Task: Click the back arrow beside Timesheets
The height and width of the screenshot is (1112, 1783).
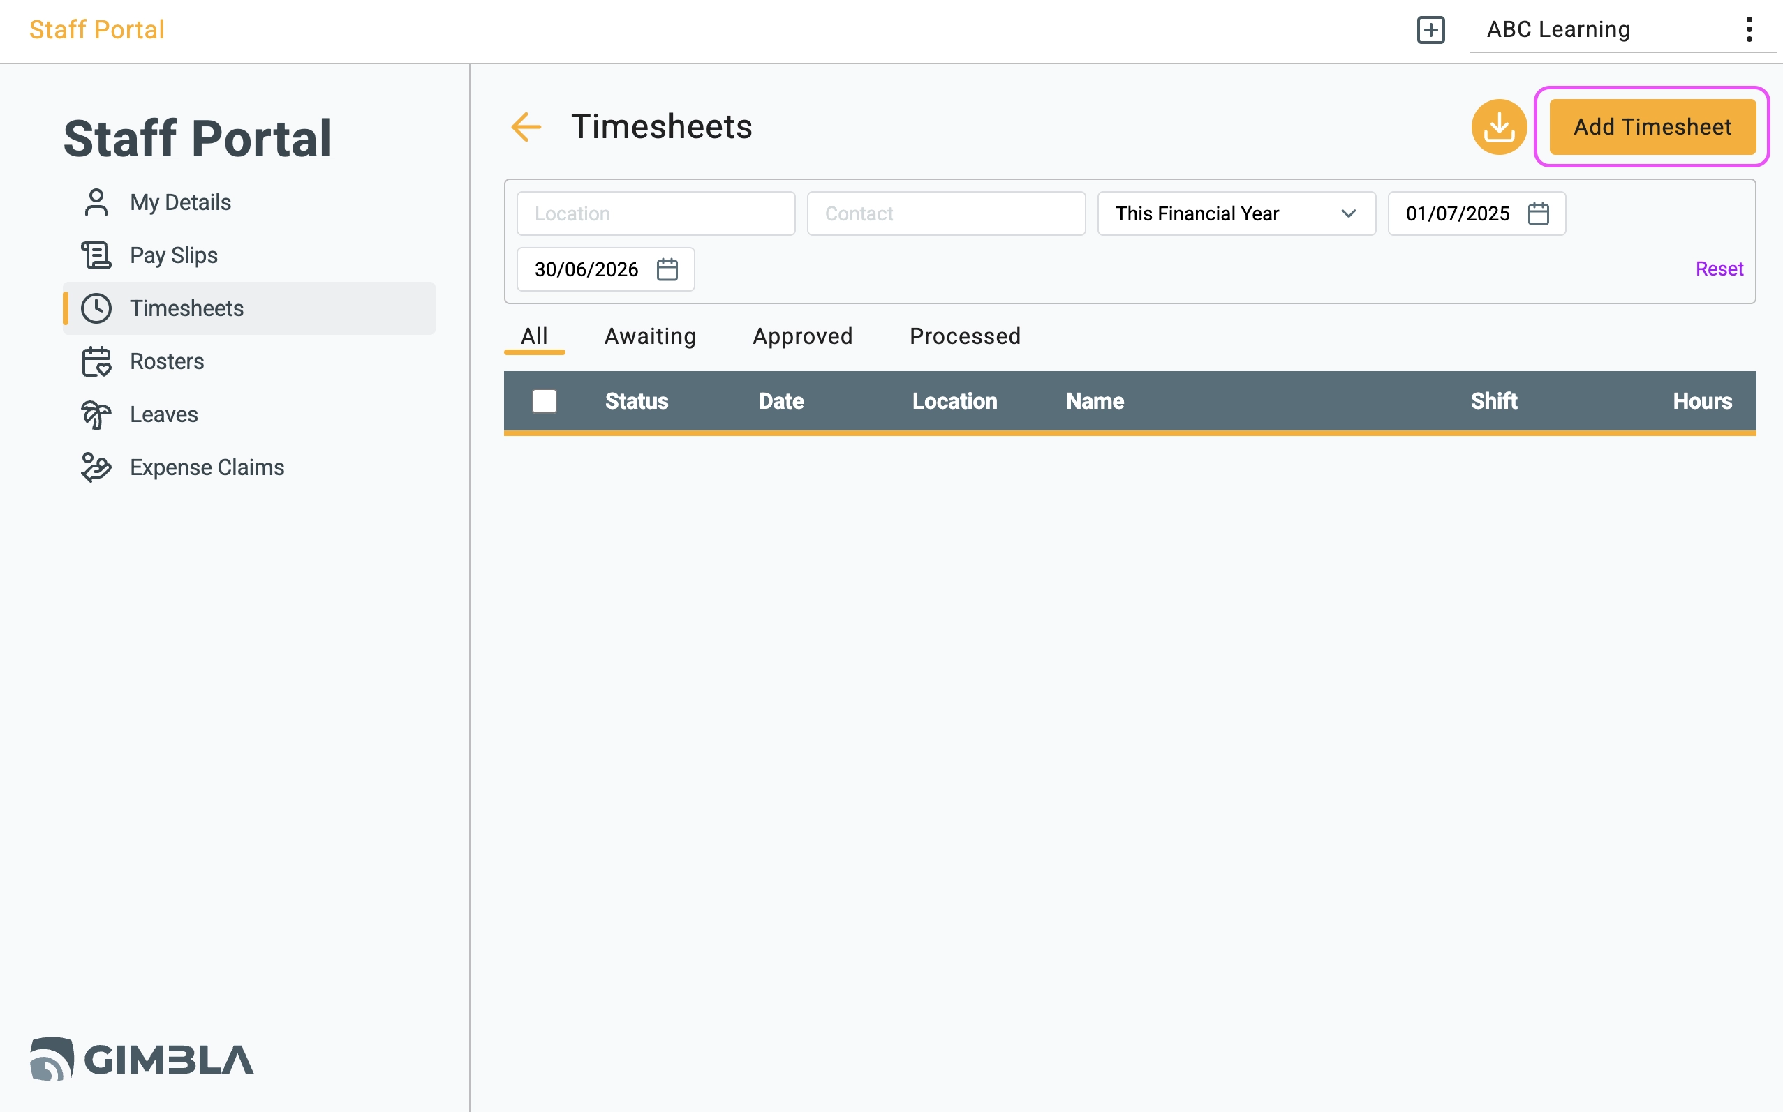Action: [526, 127]
